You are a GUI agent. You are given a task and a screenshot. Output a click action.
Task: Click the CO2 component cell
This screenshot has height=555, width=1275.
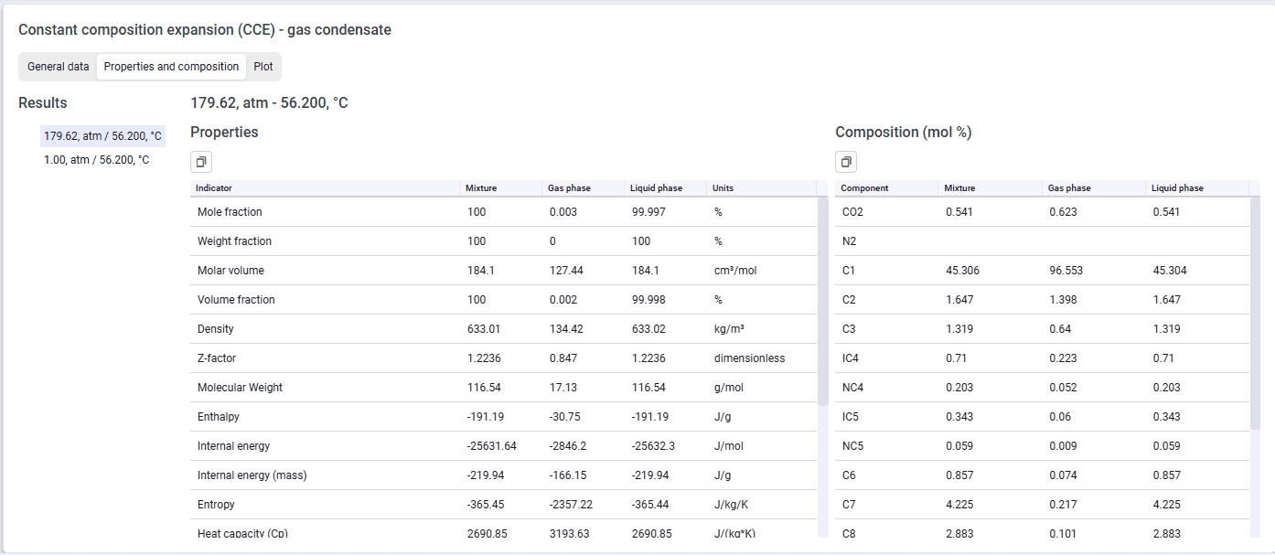887,212
